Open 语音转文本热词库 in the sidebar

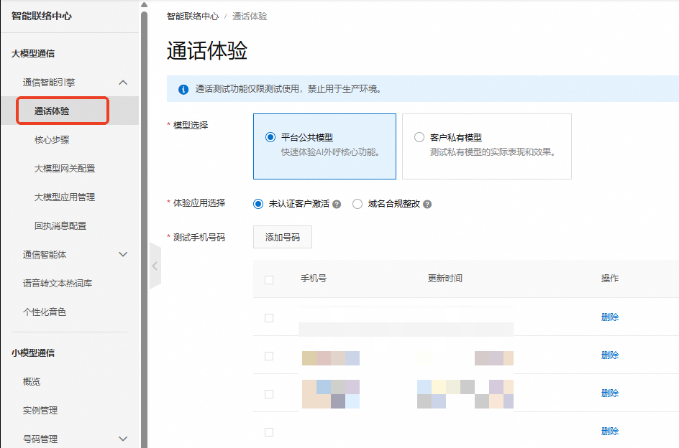(58, 284)
